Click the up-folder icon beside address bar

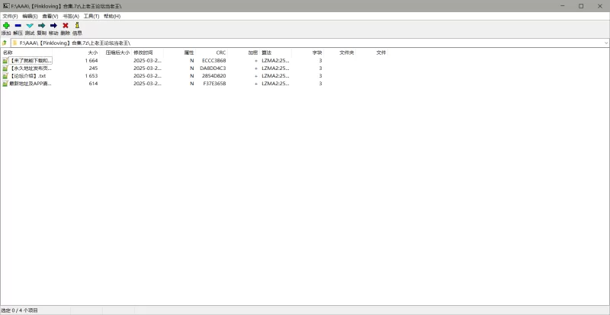click(x=5, y=43)
